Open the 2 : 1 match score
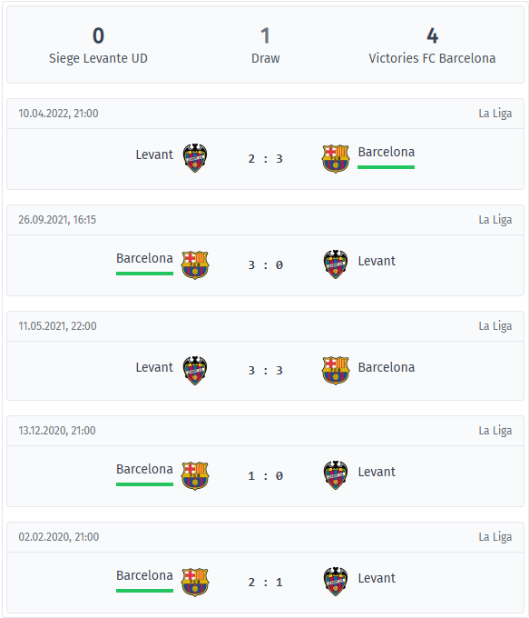 click(x=265, y=583)
